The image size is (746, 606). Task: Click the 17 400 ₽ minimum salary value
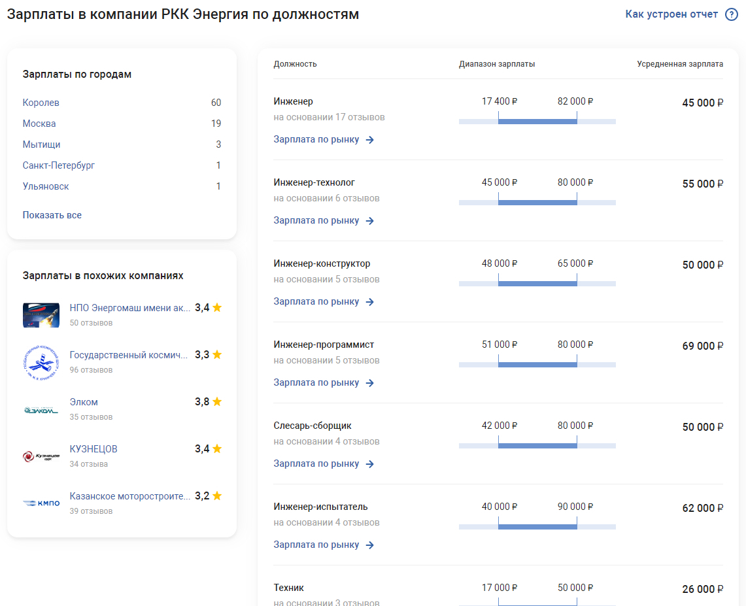(500, 101)
